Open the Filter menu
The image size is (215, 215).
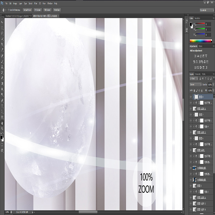click(x=36, y=3)
